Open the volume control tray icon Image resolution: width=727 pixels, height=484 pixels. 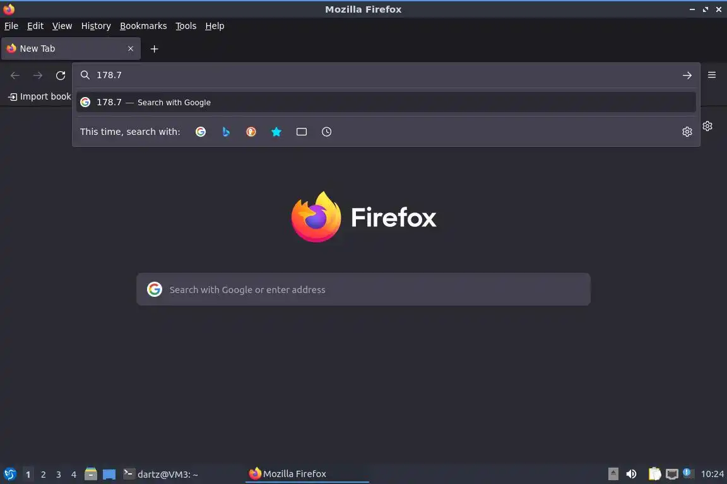click(x=631, y=474)
